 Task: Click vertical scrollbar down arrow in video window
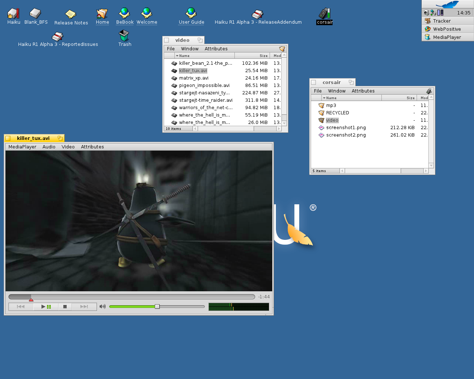click(284, 123)
